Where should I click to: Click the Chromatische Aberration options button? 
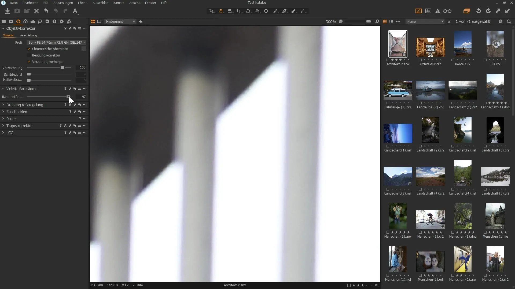[x=84, y=49]
